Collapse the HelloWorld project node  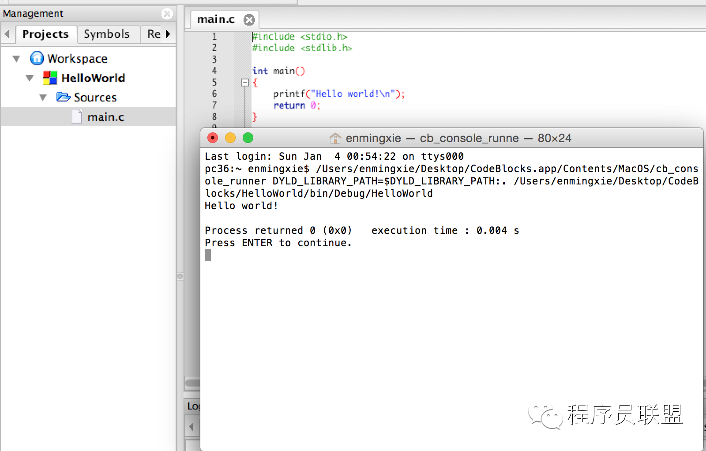(x=30, y=78)
